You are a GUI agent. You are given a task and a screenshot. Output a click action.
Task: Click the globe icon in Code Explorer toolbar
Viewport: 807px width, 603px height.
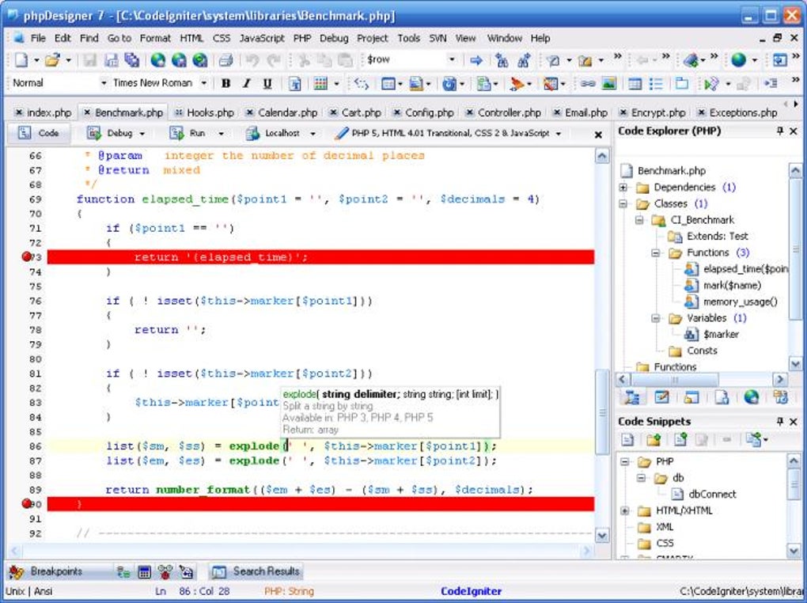coord(751,397)
